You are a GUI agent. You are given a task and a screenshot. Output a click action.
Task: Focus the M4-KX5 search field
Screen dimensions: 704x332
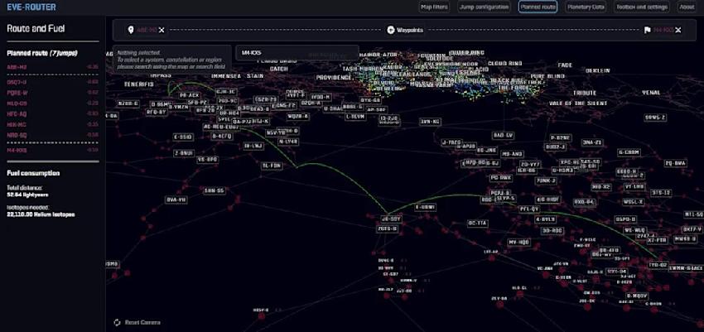(297, 53)
